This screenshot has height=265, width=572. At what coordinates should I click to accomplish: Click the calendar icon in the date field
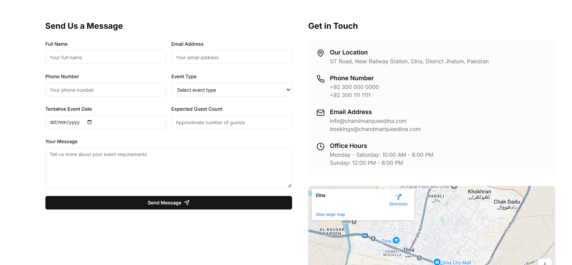(89, 122)
